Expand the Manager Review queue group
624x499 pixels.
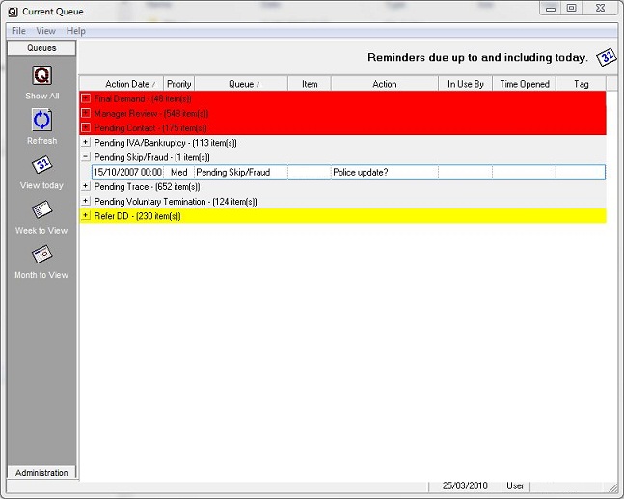pyautogui.click(x=86, y=113)
